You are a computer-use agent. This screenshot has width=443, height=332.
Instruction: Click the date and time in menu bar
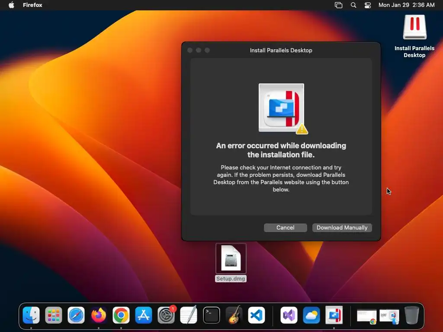406,5
